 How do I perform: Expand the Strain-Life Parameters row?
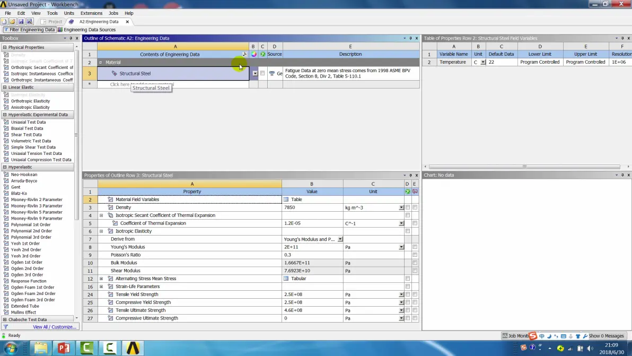(101, 286)
